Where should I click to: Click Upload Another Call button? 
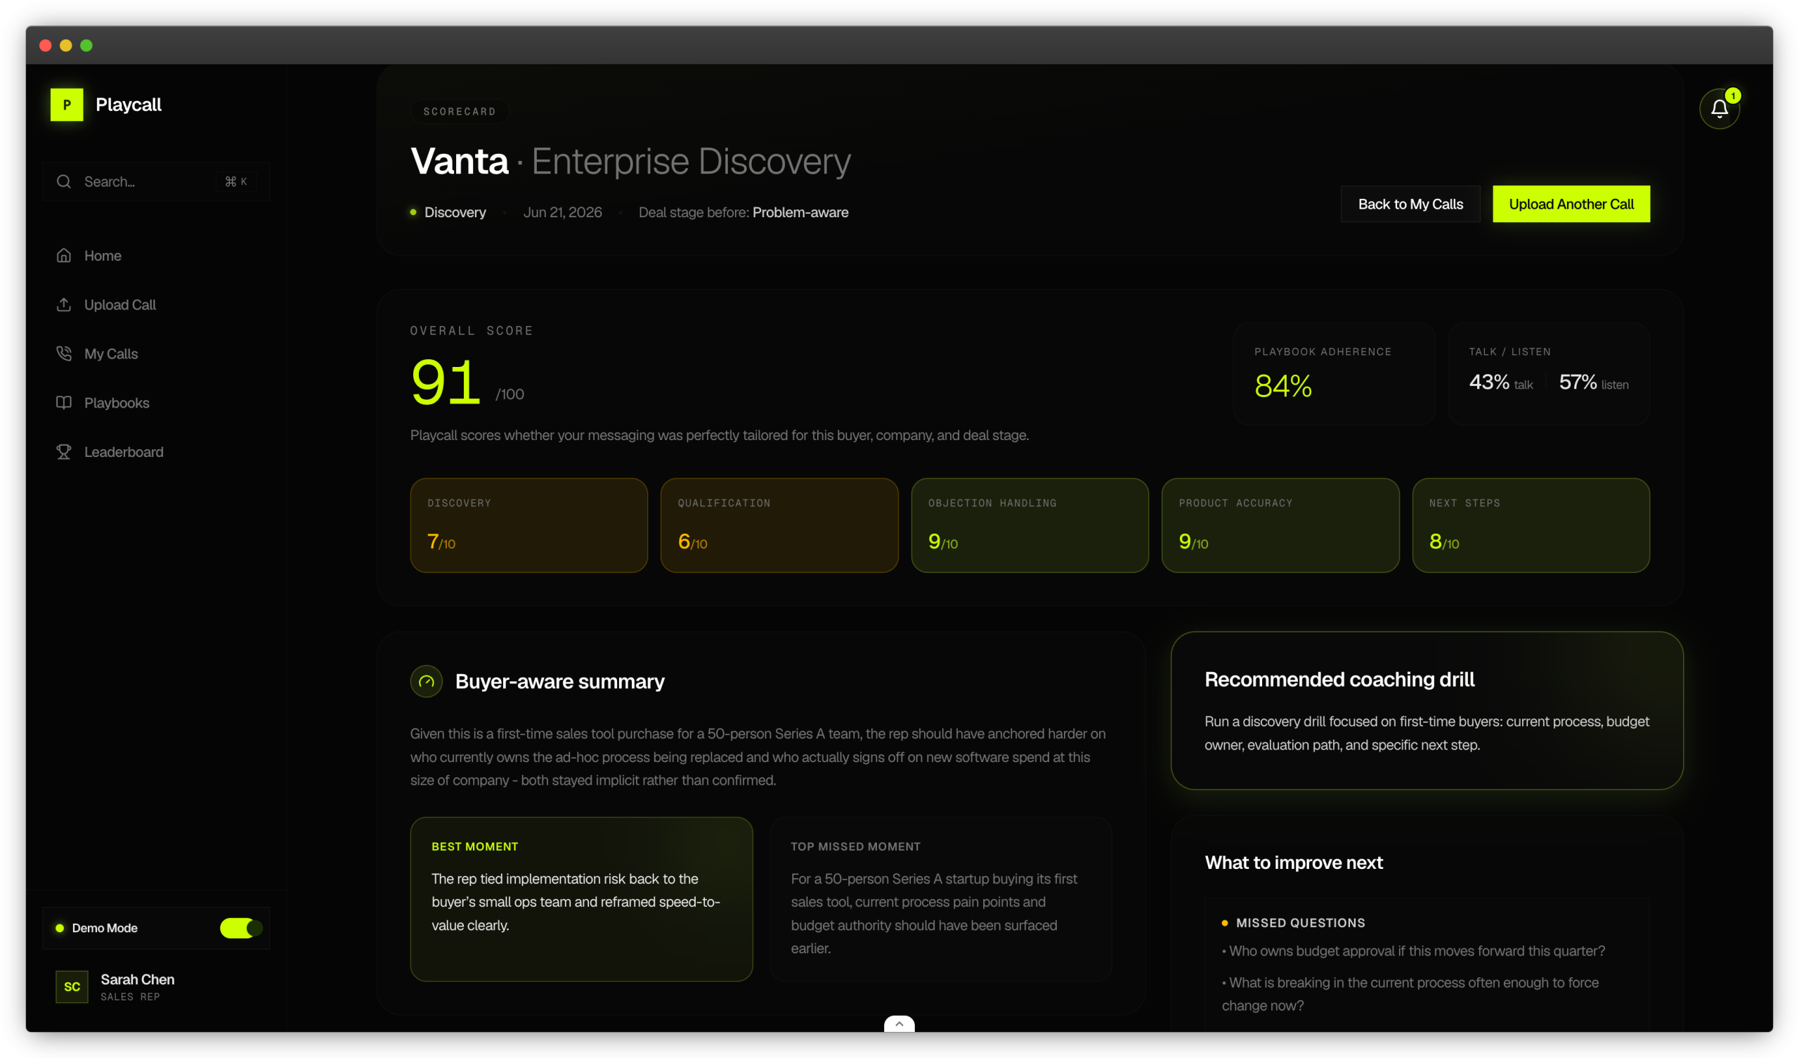pos(1571,205)
